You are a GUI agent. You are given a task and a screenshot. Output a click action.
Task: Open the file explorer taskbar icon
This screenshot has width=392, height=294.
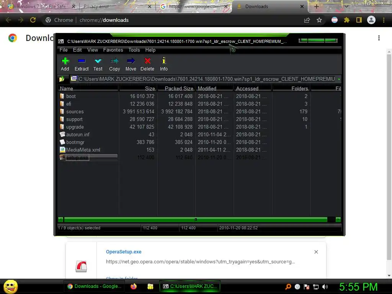pyautogui.click(x=150, y=286)
